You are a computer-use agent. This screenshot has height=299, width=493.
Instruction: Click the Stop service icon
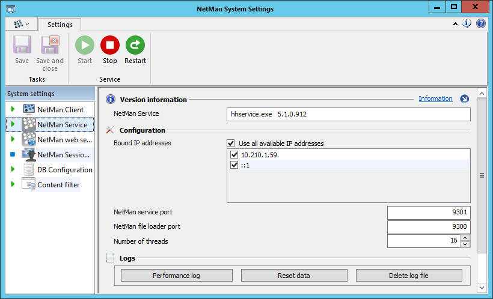tap(109, 46)
